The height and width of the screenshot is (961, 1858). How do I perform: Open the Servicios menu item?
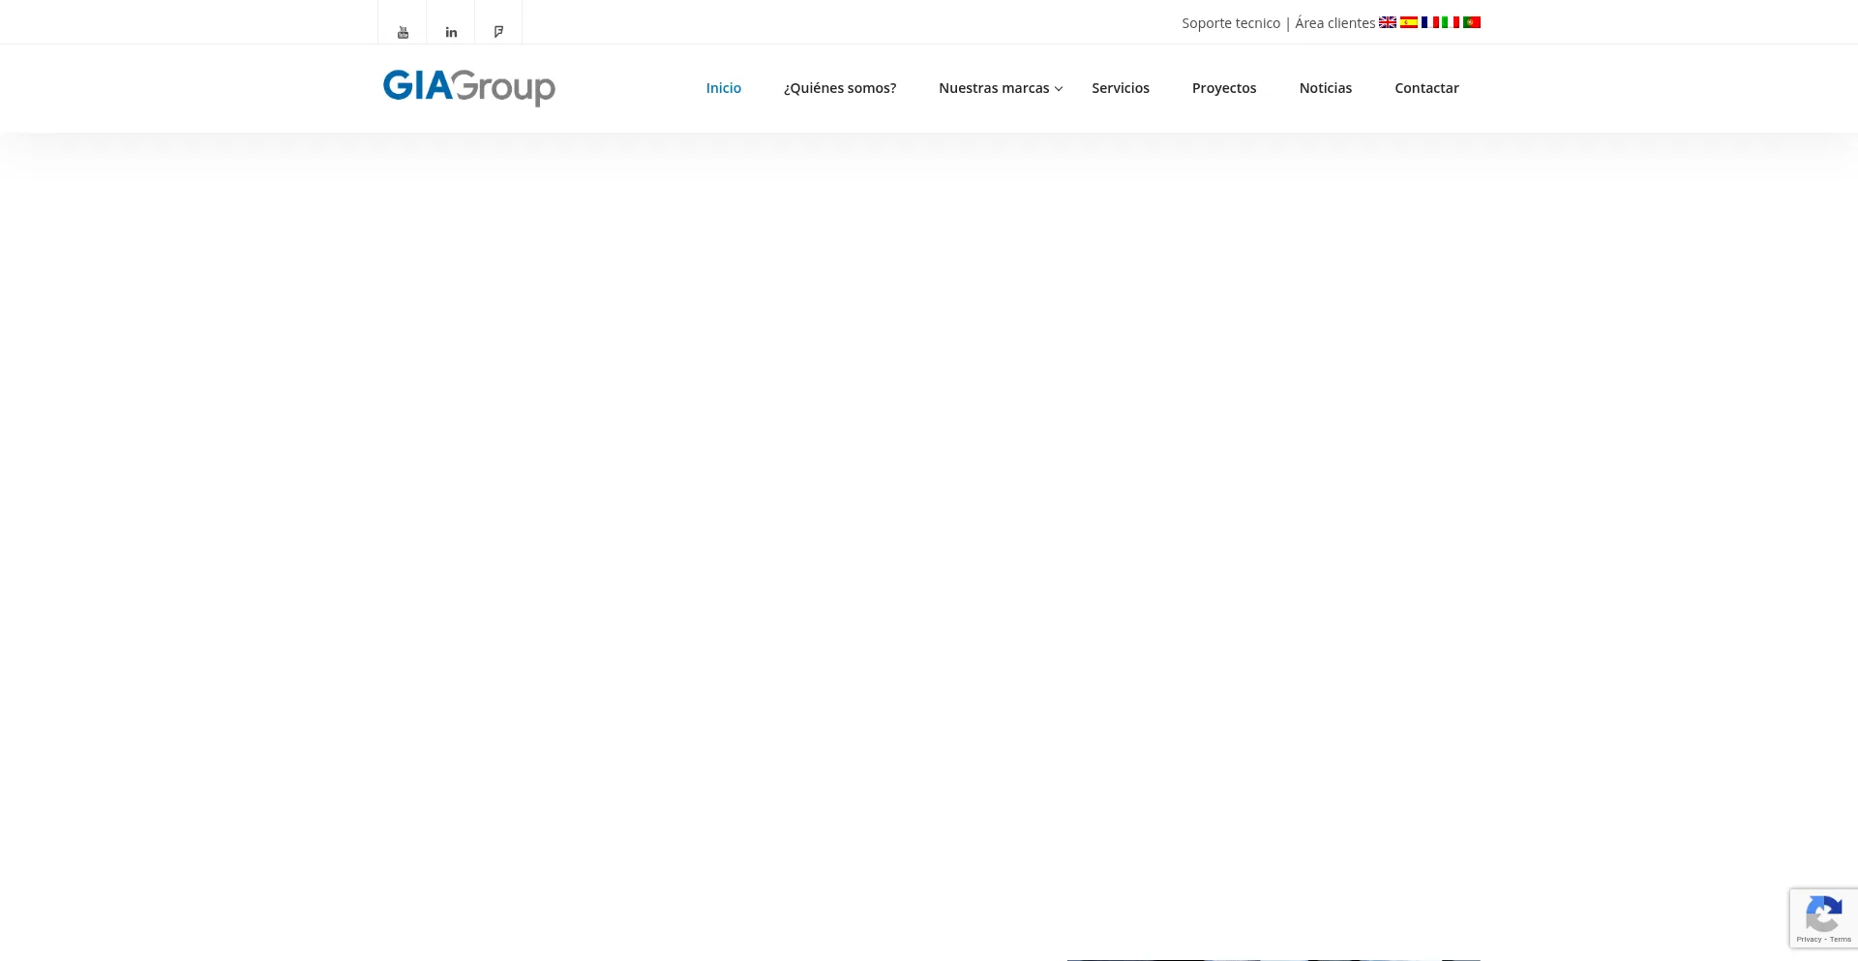1120,88
